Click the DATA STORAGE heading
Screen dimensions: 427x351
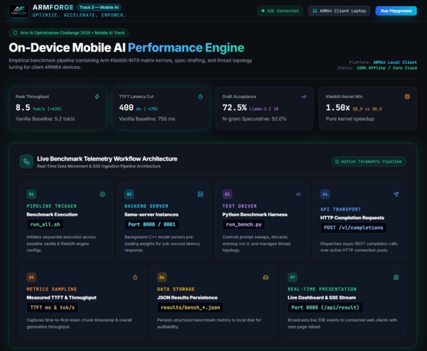pos(175,289)
